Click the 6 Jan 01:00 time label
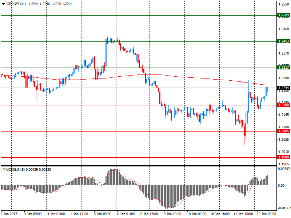The image size is (291, 218). coord(126,214)
